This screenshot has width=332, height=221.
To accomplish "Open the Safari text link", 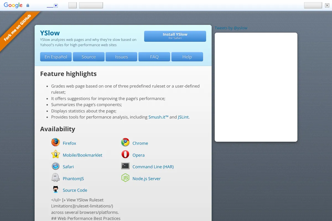I will pos(68,167).
